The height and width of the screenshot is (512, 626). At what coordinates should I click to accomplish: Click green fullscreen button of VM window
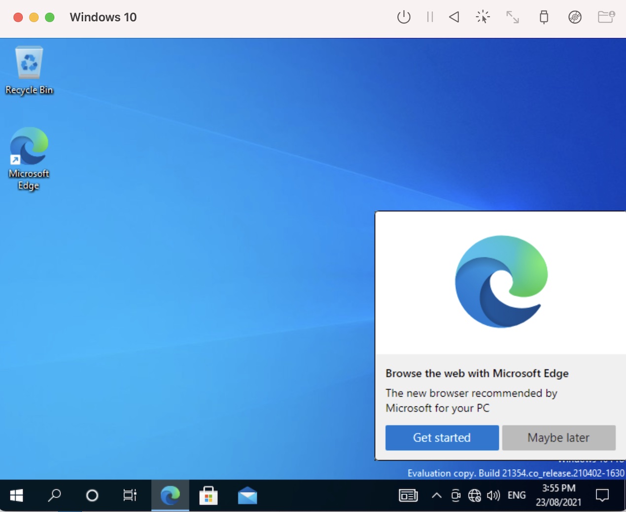(x=50, y=17)
